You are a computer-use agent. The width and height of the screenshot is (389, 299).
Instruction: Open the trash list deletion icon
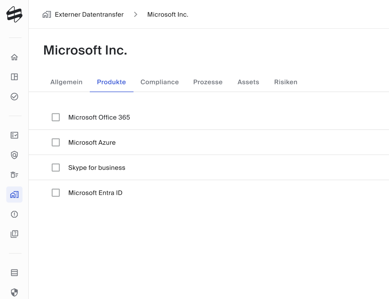tap(15, 175)
